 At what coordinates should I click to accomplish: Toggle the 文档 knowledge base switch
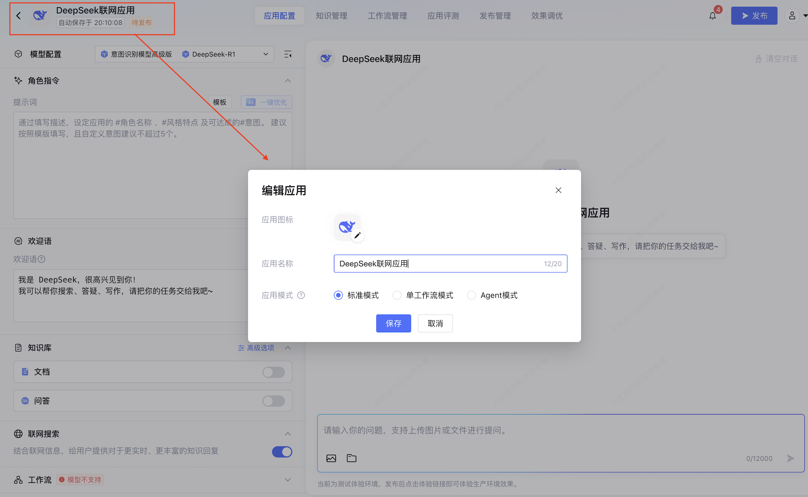click(x=274, y=372)
